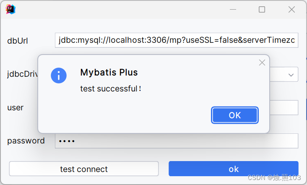Minimize the database config window
The image size is (307, 185).
click(233, 9)
